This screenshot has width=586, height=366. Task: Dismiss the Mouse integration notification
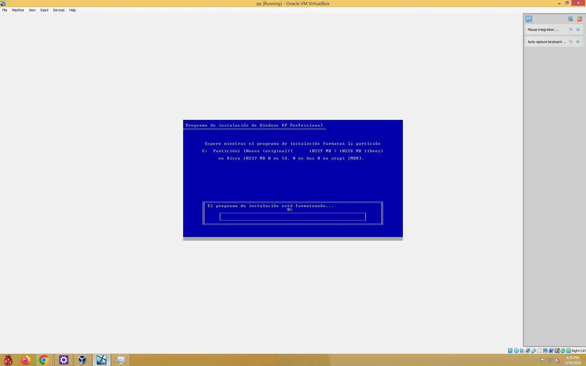(x=578, y=30)
